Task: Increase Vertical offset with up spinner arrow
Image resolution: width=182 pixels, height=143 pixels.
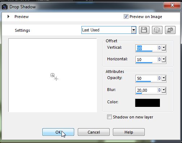Action: [159, 47]
